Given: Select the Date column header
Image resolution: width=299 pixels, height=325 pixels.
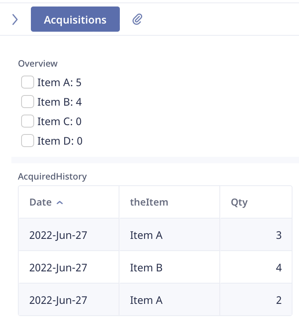Looking at the screenshot, I should pyautogui.click(x=69, y=202).
